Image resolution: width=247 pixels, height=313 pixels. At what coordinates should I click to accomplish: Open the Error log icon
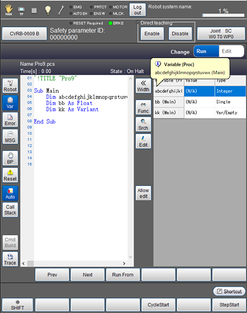pos(10,120)
